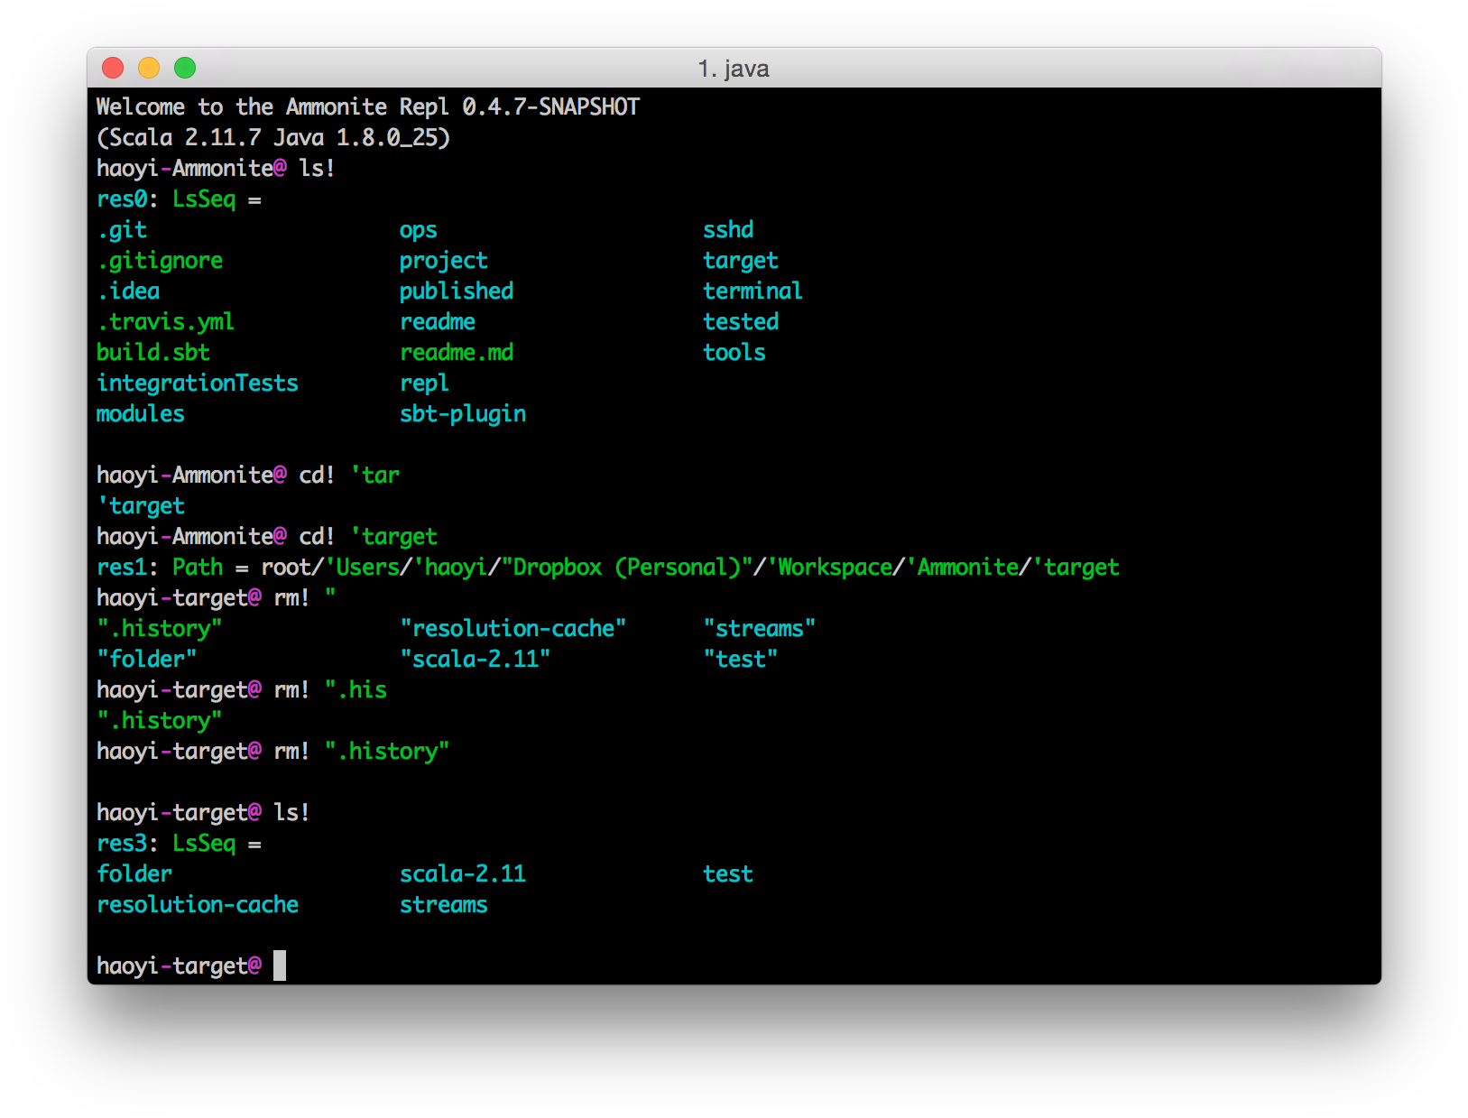The width and height of the screenshot is (1468, 1118).
Task: Select the scala-2.11 folder in res3
Action: coord(462,873)
